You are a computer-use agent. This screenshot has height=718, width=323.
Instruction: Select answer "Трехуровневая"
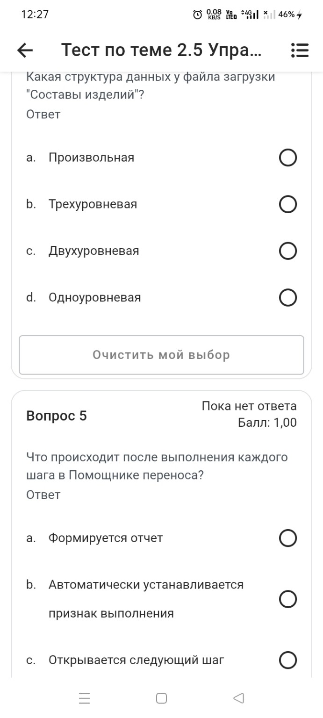(287, 204)
